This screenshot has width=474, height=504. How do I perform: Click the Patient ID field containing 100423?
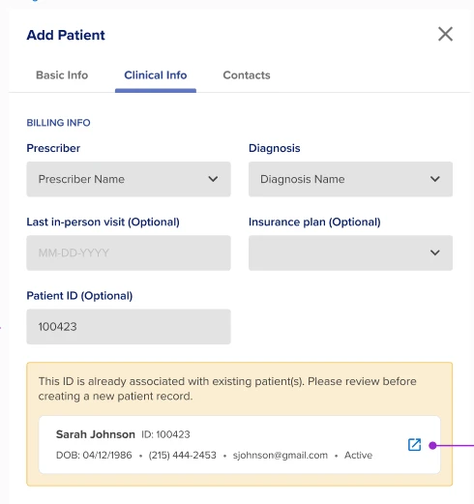tap(129, 327)
